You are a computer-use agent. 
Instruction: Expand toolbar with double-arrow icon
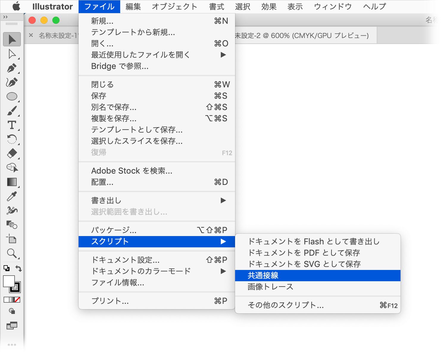tap(5, 17)
